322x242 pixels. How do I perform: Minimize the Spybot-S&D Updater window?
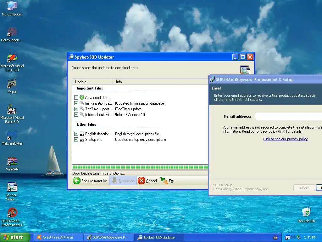pos(235,57)
